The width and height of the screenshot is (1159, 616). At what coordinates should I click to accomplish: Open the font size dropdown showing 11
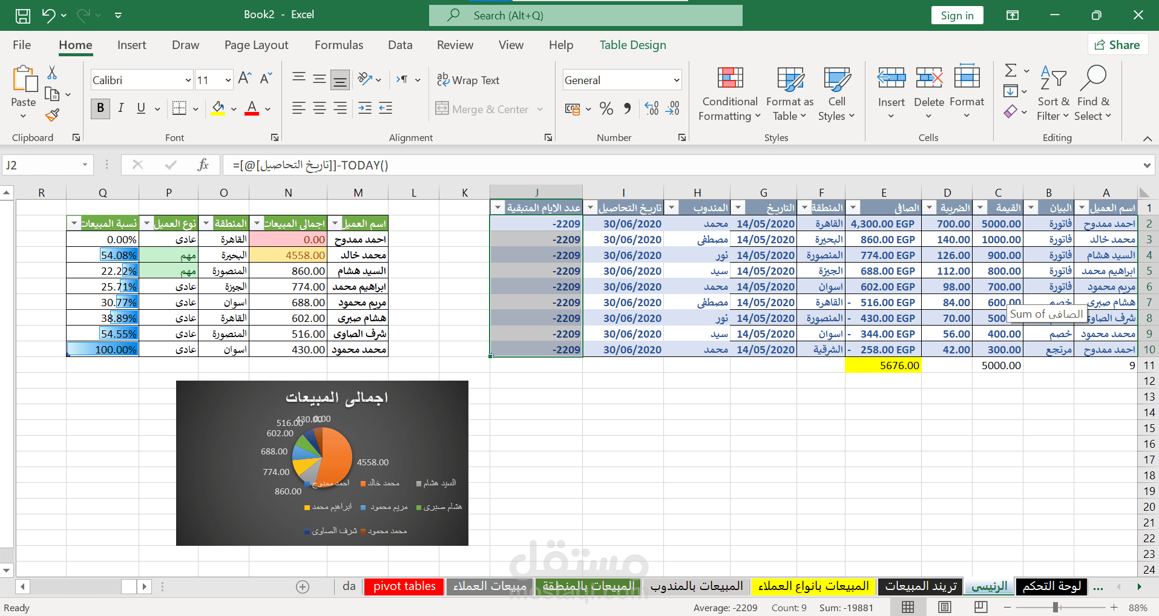point(228,80)
